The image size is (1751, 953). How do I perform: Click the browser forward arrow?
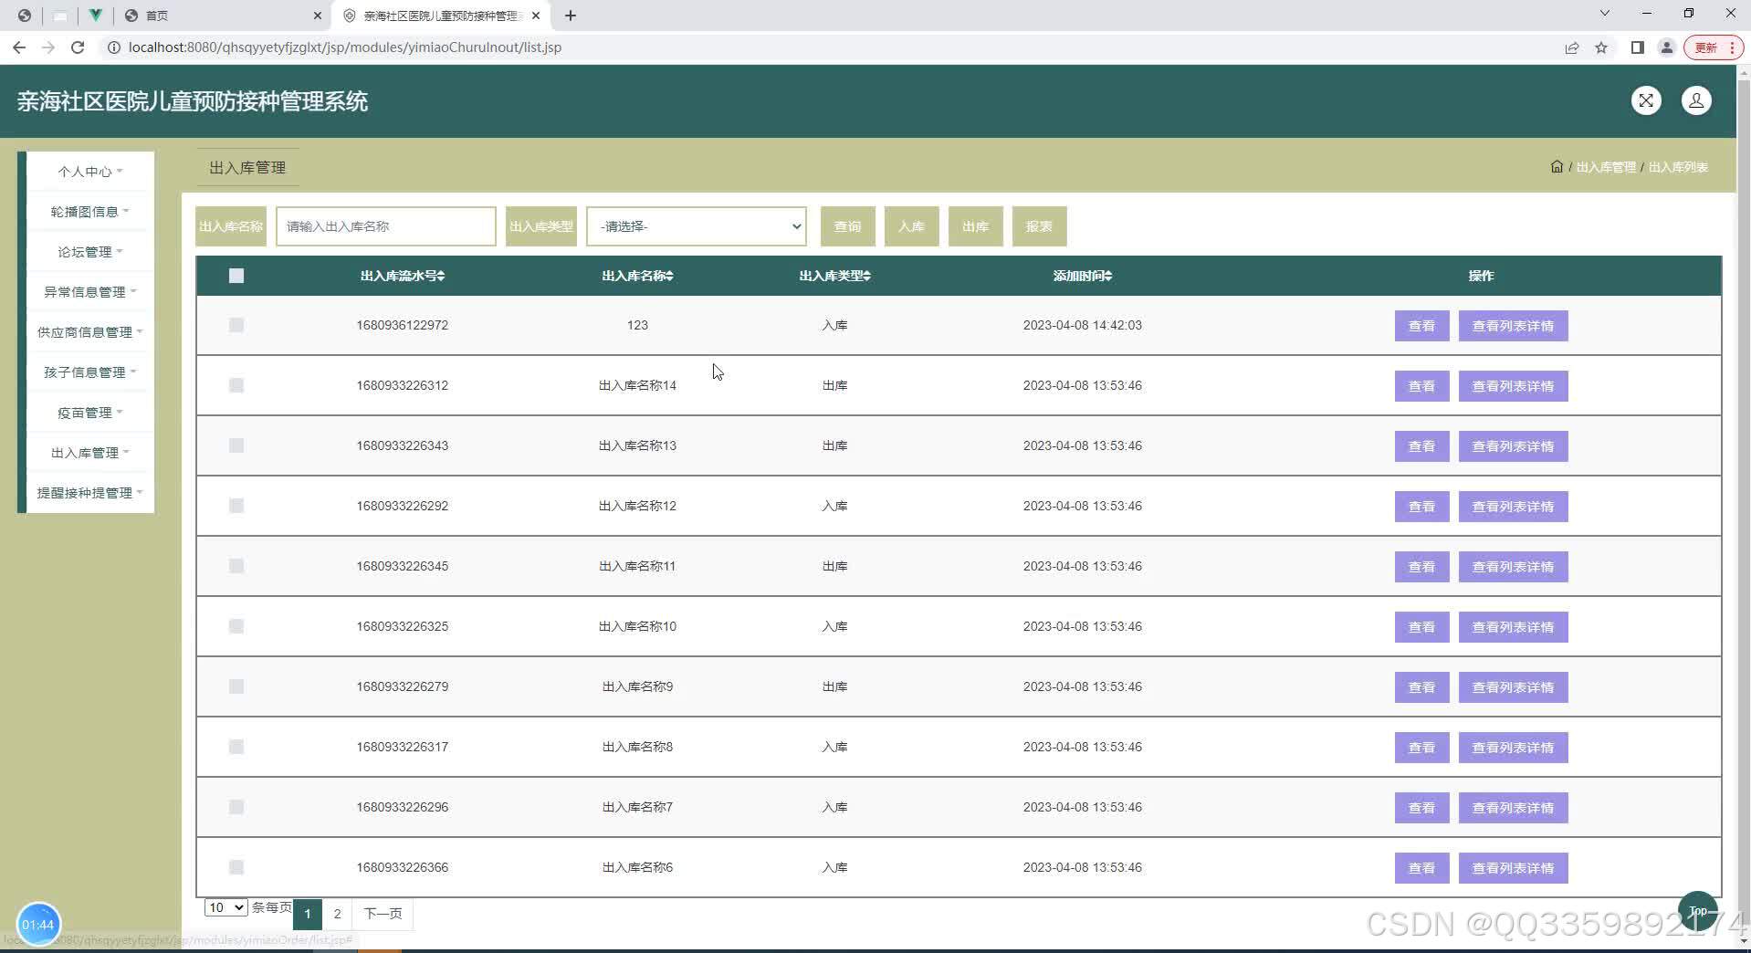[x=48, y=47]
